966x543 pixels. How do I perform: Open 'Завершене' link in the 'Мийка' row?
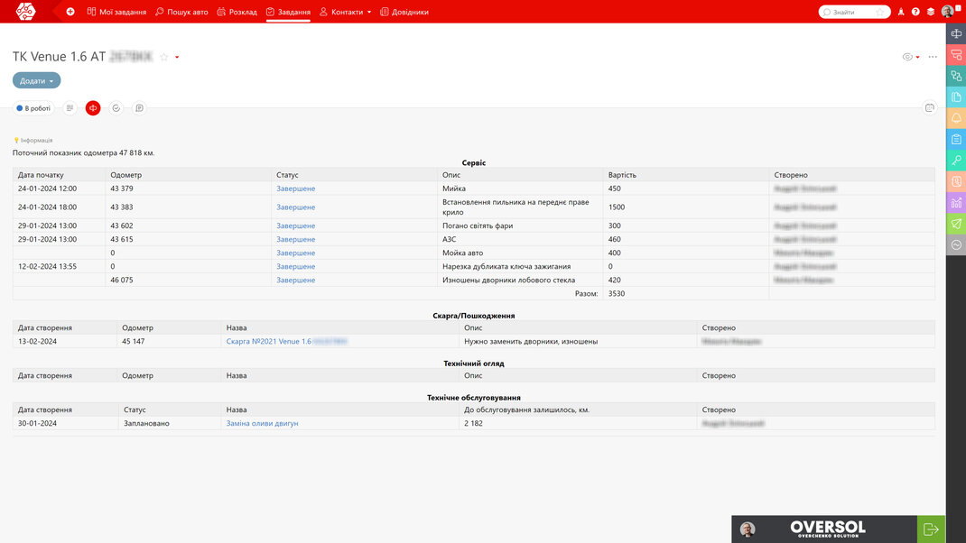click(x=296, y=189)
